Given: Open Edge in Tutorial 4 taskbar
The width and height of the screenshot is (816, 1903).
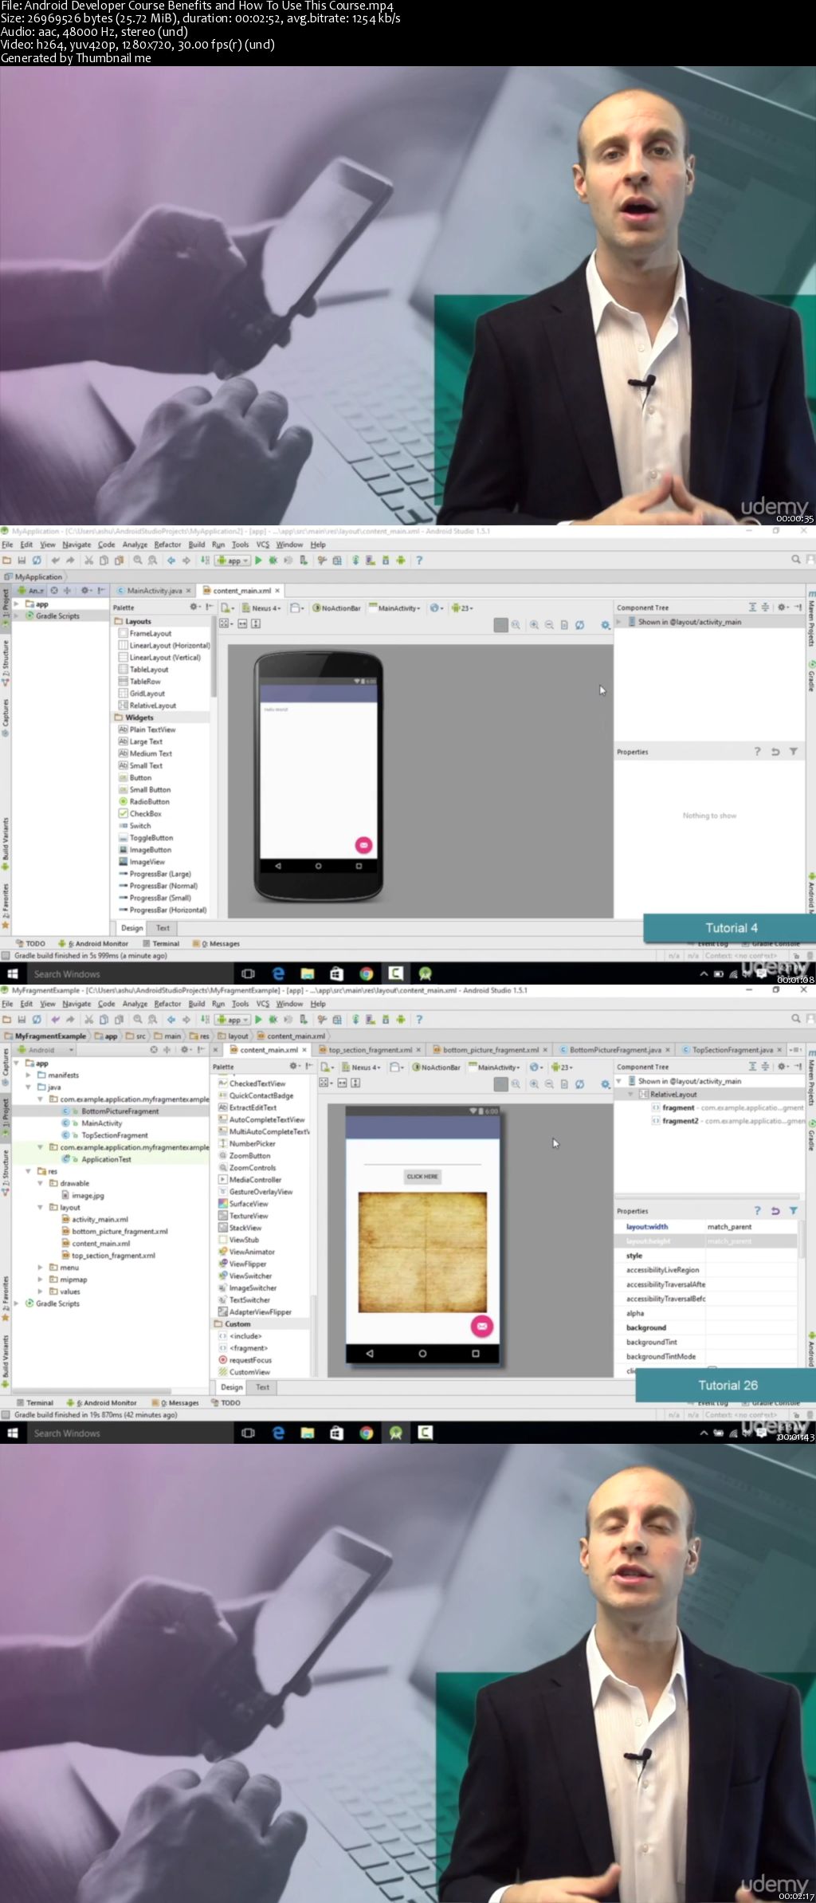Looking at the screenshot, I should [x=278, y=974].
